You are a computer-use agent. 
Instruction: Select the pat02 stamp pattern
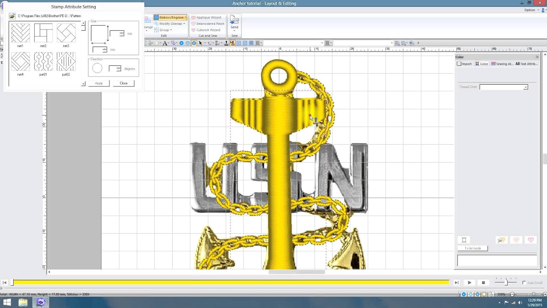pos(66,62)
